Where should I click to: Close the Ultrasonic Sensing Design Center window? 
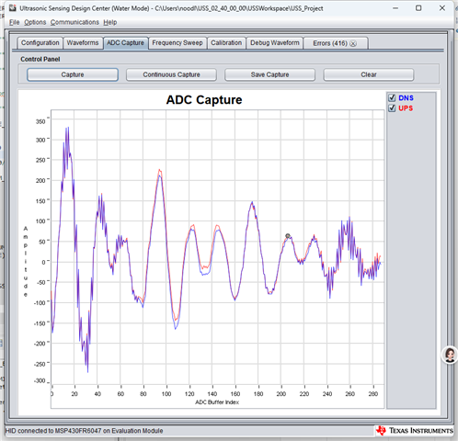click(441, 8)
